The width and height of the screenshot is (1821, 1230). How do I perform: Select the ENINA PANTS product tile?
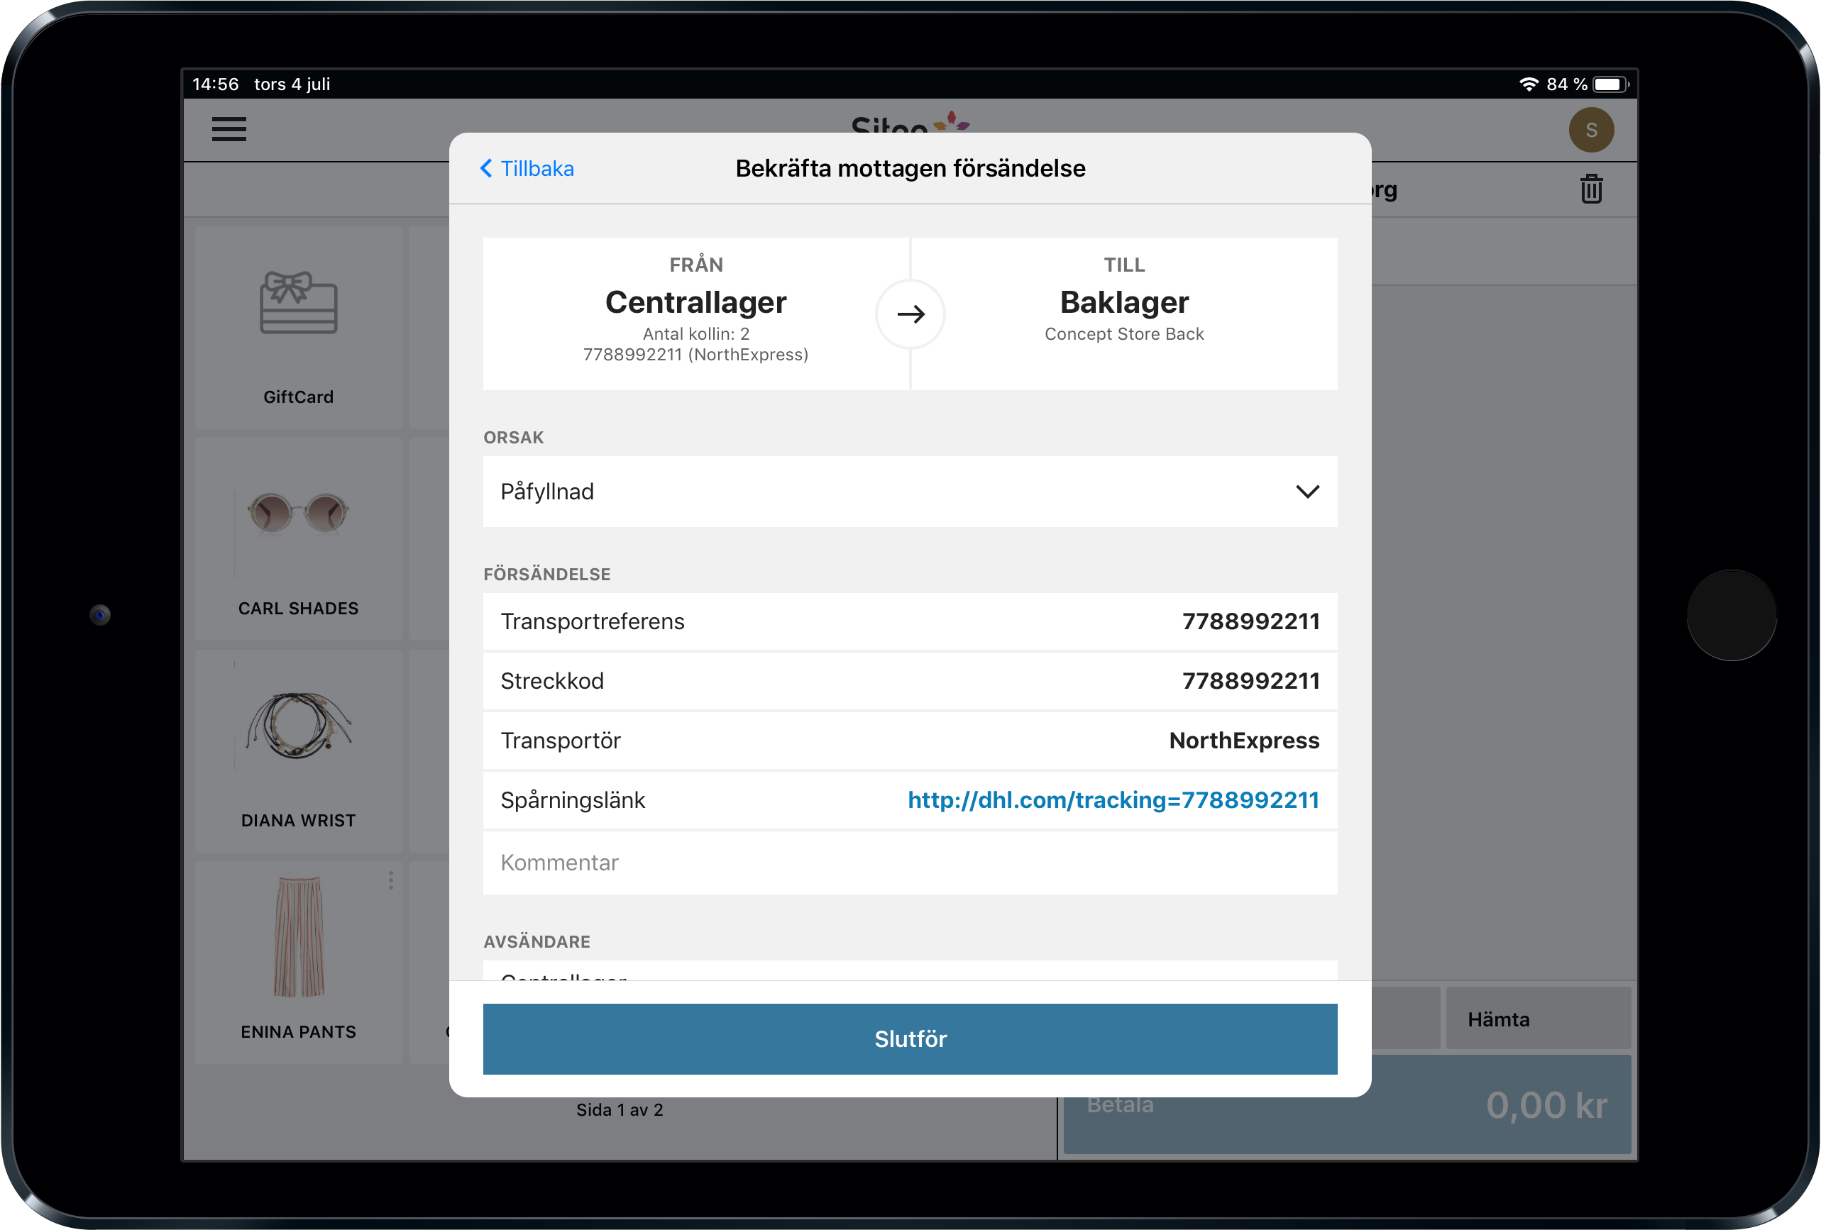299,962
